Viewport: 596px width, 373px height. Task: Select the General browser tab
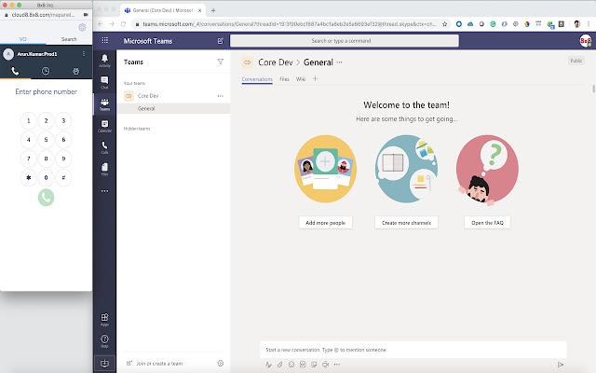click(x=163, y=10)
